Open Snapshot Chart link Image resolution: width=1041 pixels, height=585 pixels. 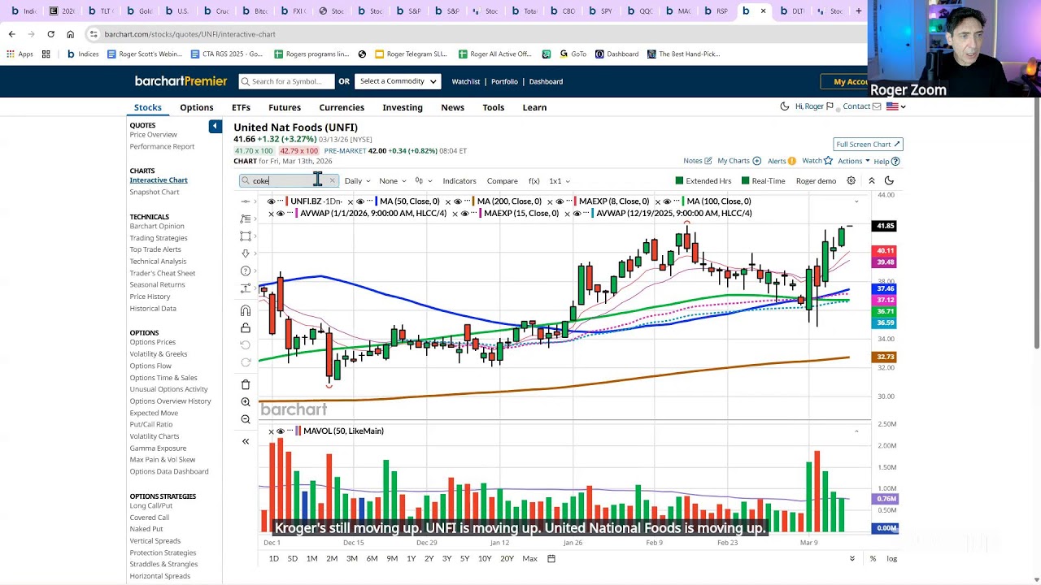tap(155, 192)
